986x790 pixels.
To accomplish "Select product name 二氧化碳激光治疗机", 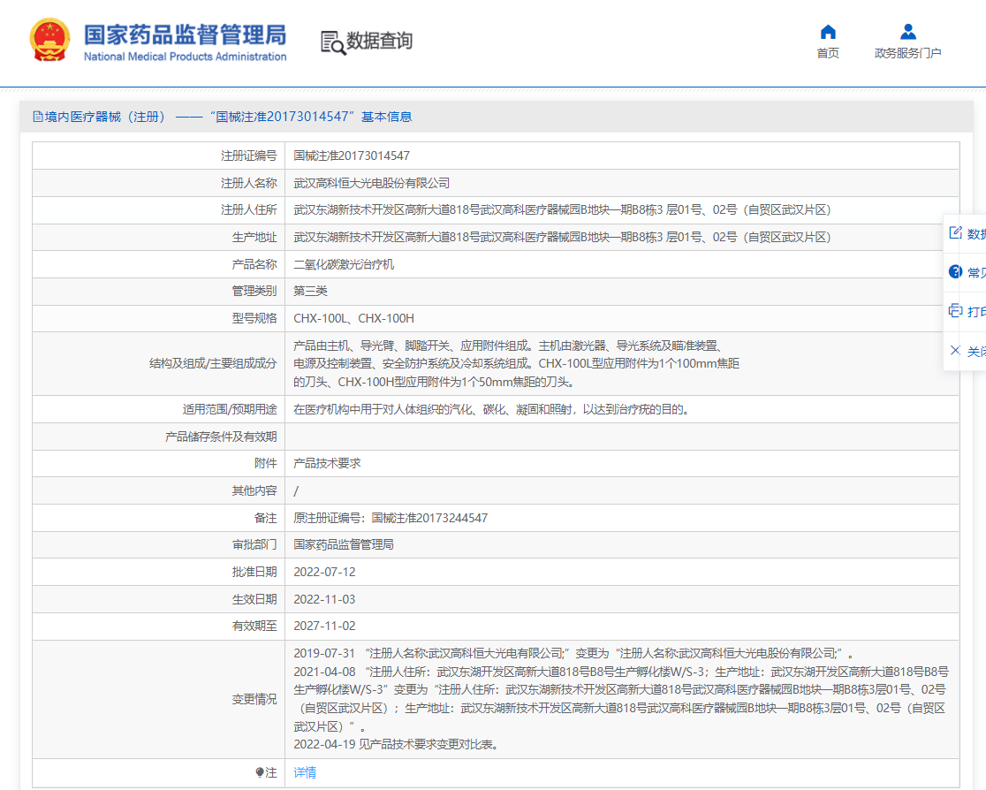I will 344,265.
